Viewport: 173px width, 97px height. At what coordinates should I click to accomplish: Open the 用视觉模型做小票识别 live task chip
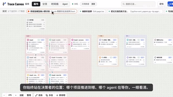pos(52,11)
